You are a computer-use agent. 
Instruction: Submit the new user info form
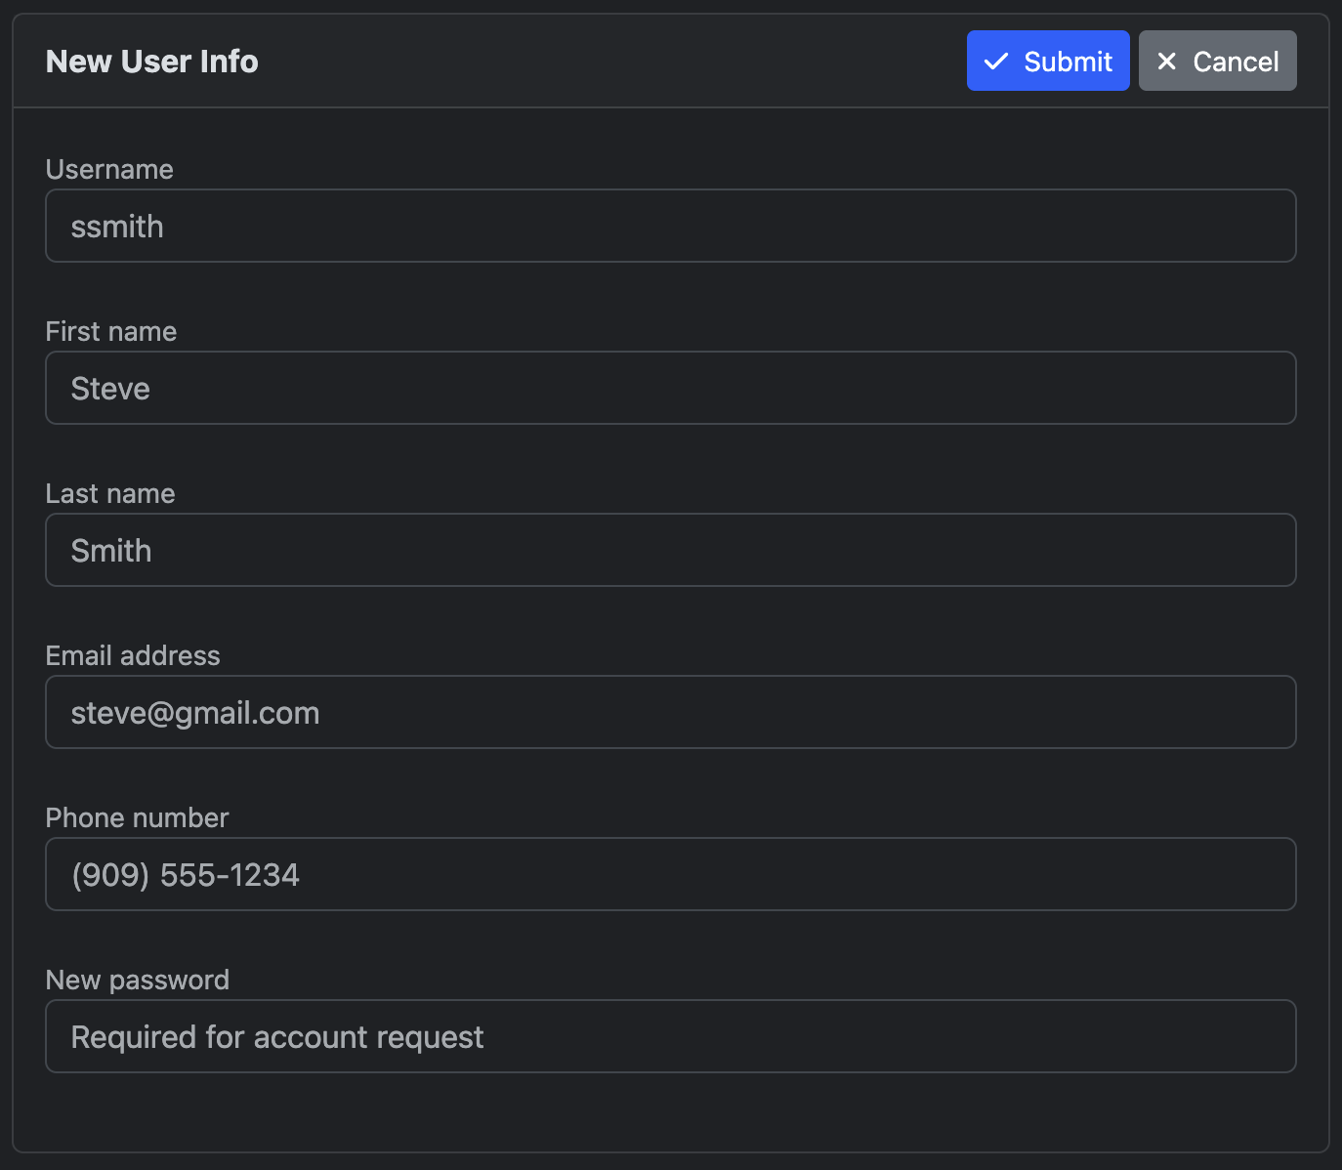click(1048, 61)
